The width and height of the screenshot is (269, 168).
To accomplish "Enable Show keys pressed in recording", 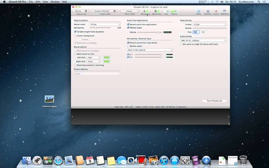I will 75,65.
